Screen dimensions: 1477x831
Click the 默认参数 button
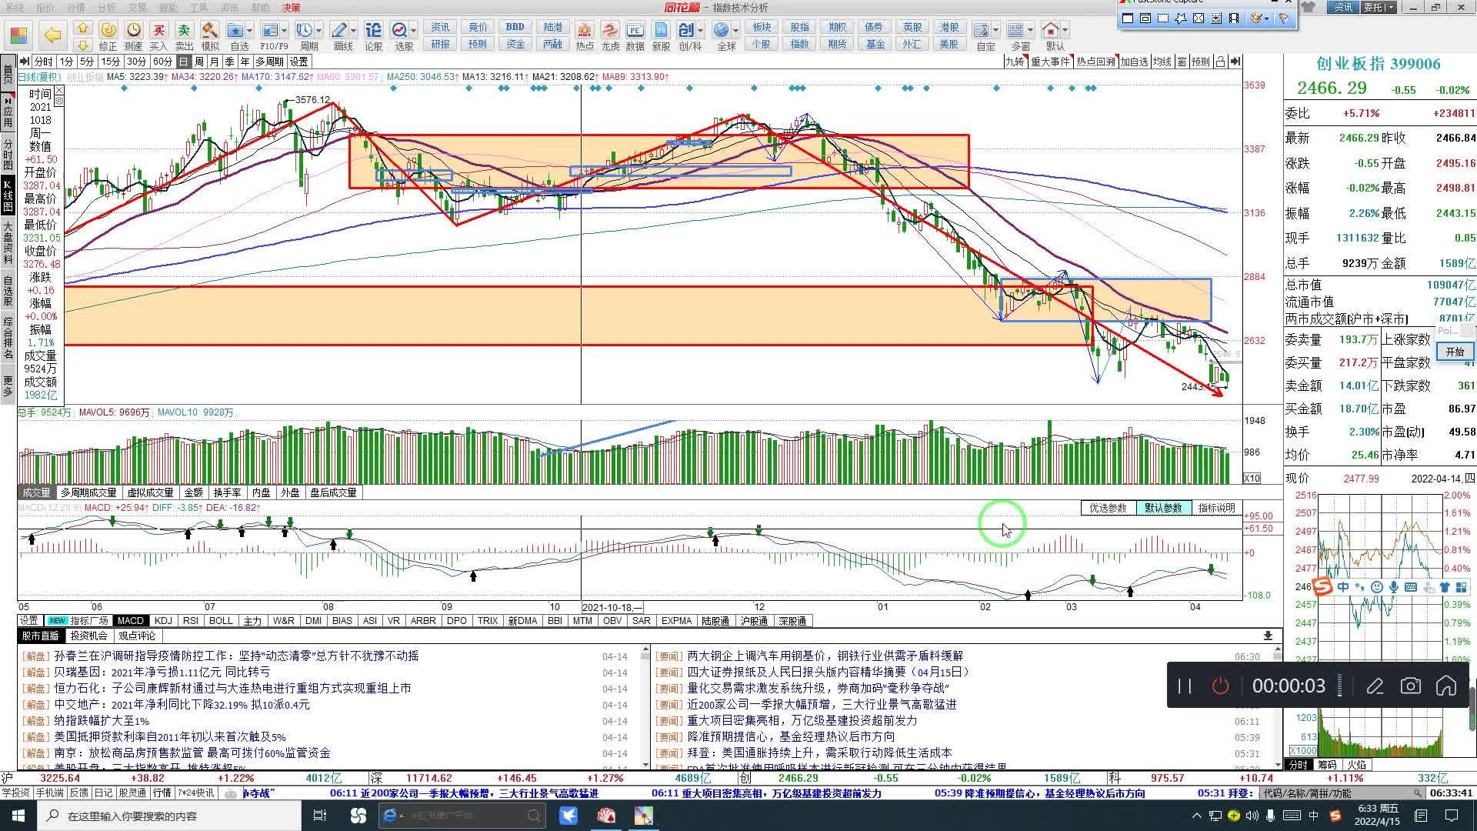1162,508
